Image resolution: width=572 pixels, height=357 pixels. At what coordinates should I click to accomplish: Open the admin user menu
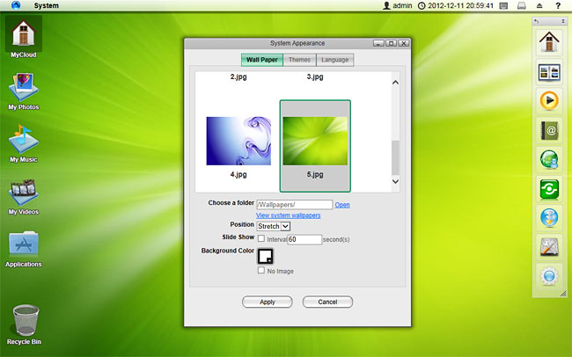[398, 5]
